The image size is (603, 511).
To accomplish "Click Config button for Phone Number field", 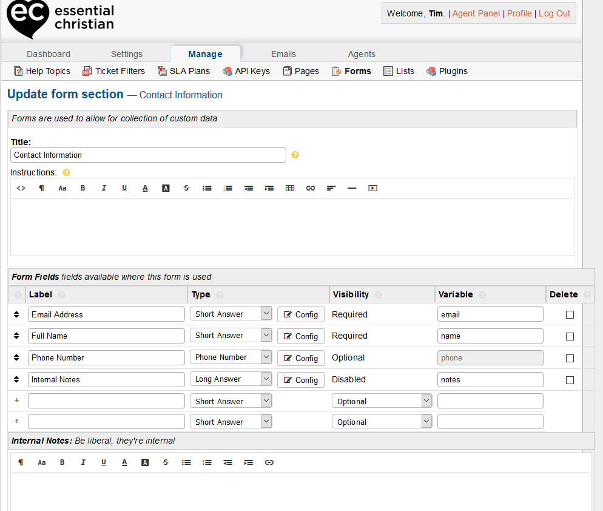I will (301, 358).
